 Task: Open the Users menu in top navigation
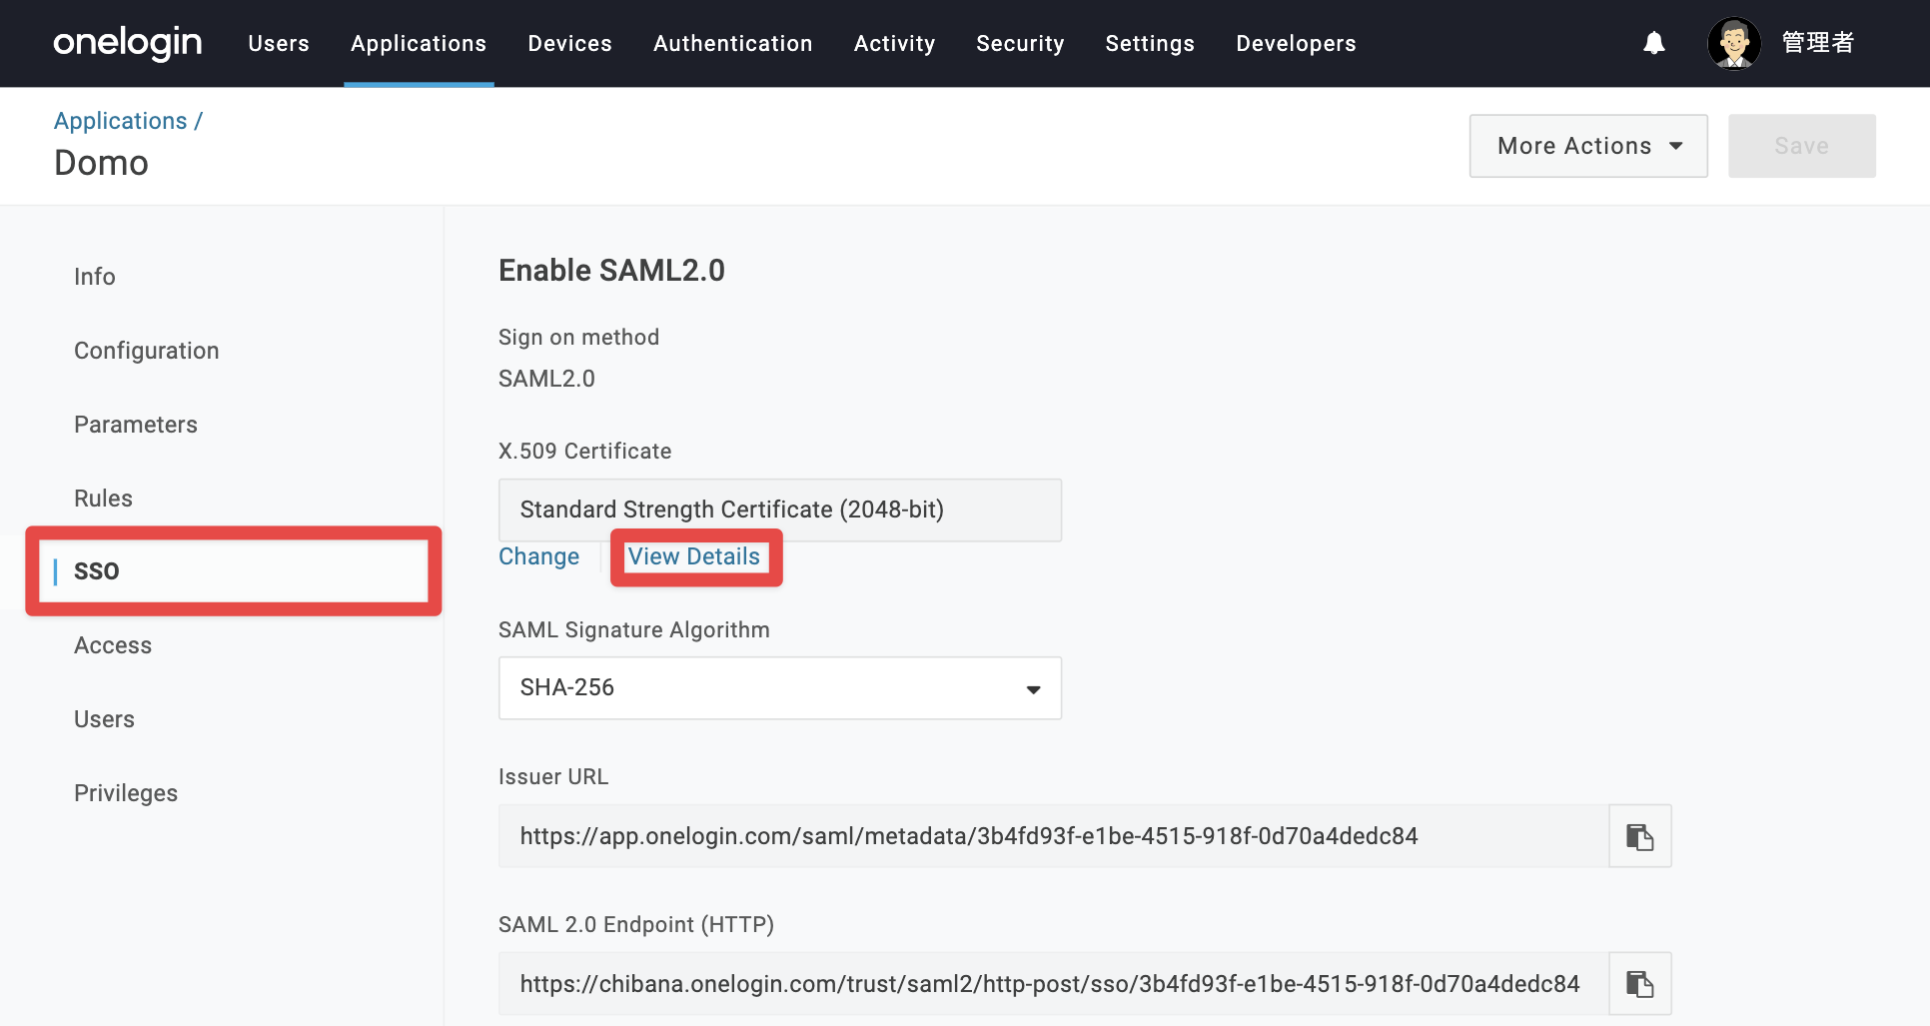[279, 43]
